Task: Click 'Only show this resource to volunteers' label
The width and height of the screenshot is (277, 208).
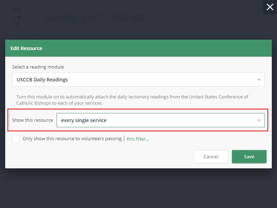Action: [x=72, y=139]
